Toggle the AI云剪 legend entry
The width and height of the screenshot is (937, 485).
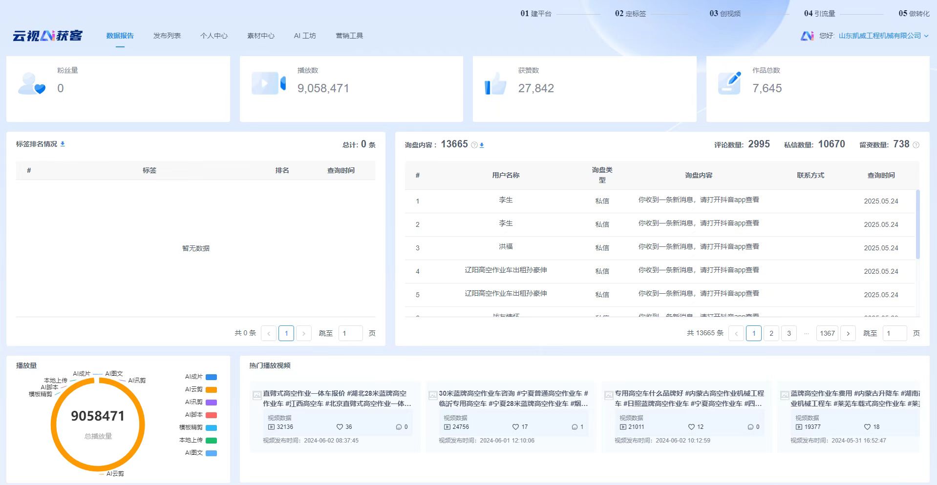tap(201, 389)
